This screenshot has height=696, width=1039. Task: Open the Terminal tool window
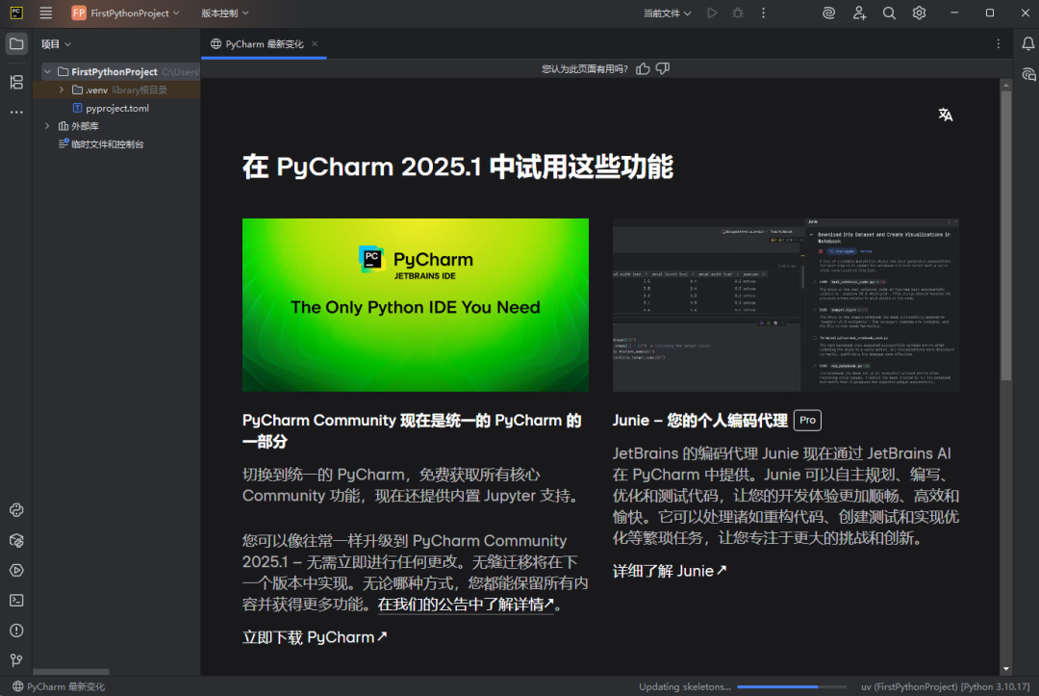click(x=15, y=600)
